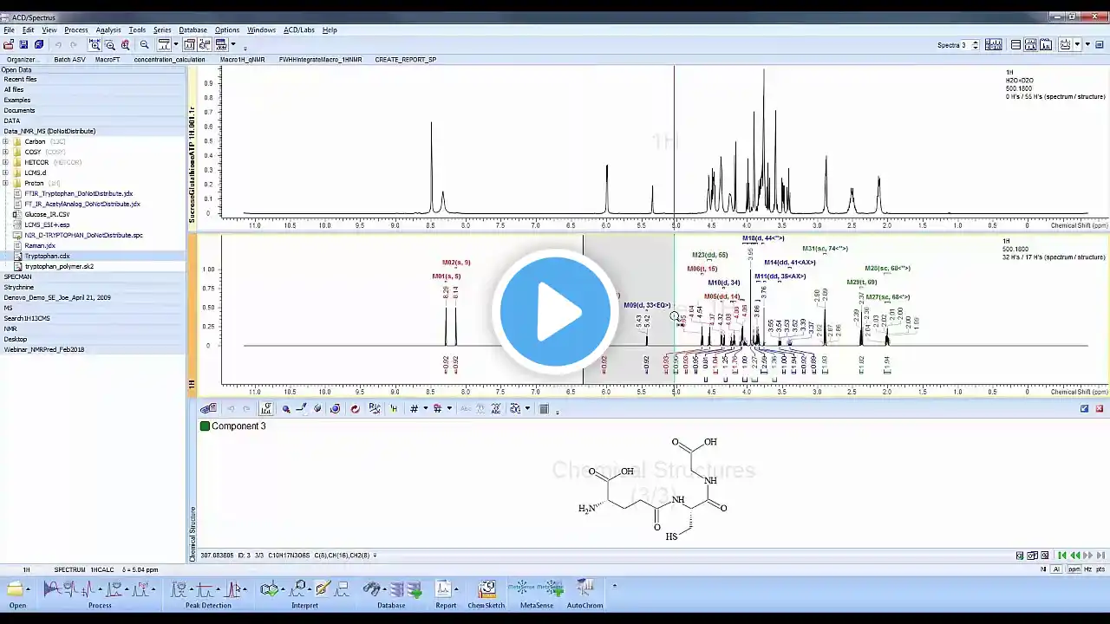Select ppm axis units toggle in status bar
The image size is (1110, 624).
pos(1074,569)
